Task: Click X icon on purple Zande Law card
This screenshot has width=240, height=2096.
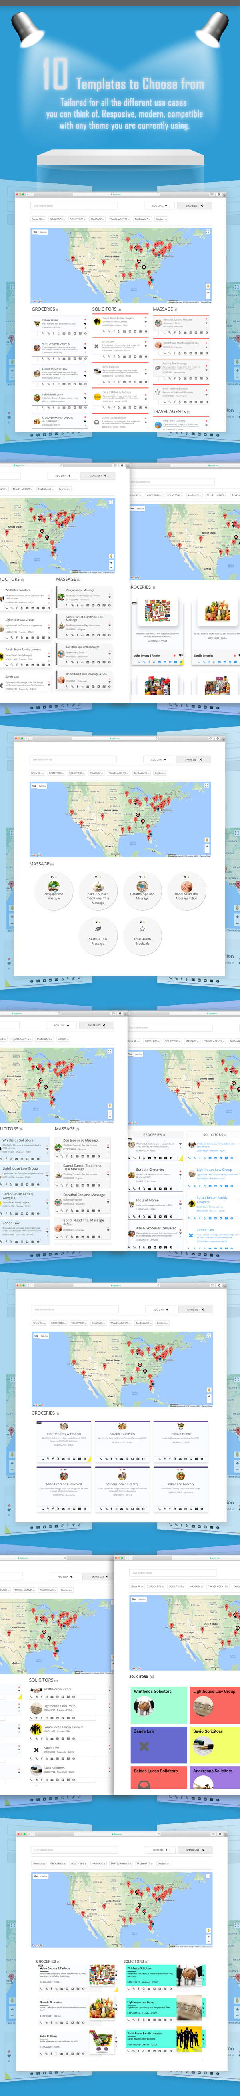Action: tap(144, 1746)
